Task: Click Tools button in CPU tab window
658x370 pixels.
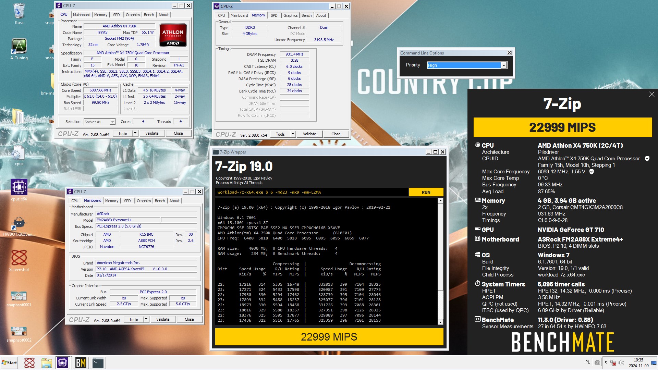Action: tap(123, 133)
